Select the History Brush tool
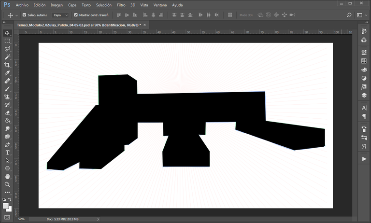The height and width of the screenshot is (223, 371). tap(7, 105)
